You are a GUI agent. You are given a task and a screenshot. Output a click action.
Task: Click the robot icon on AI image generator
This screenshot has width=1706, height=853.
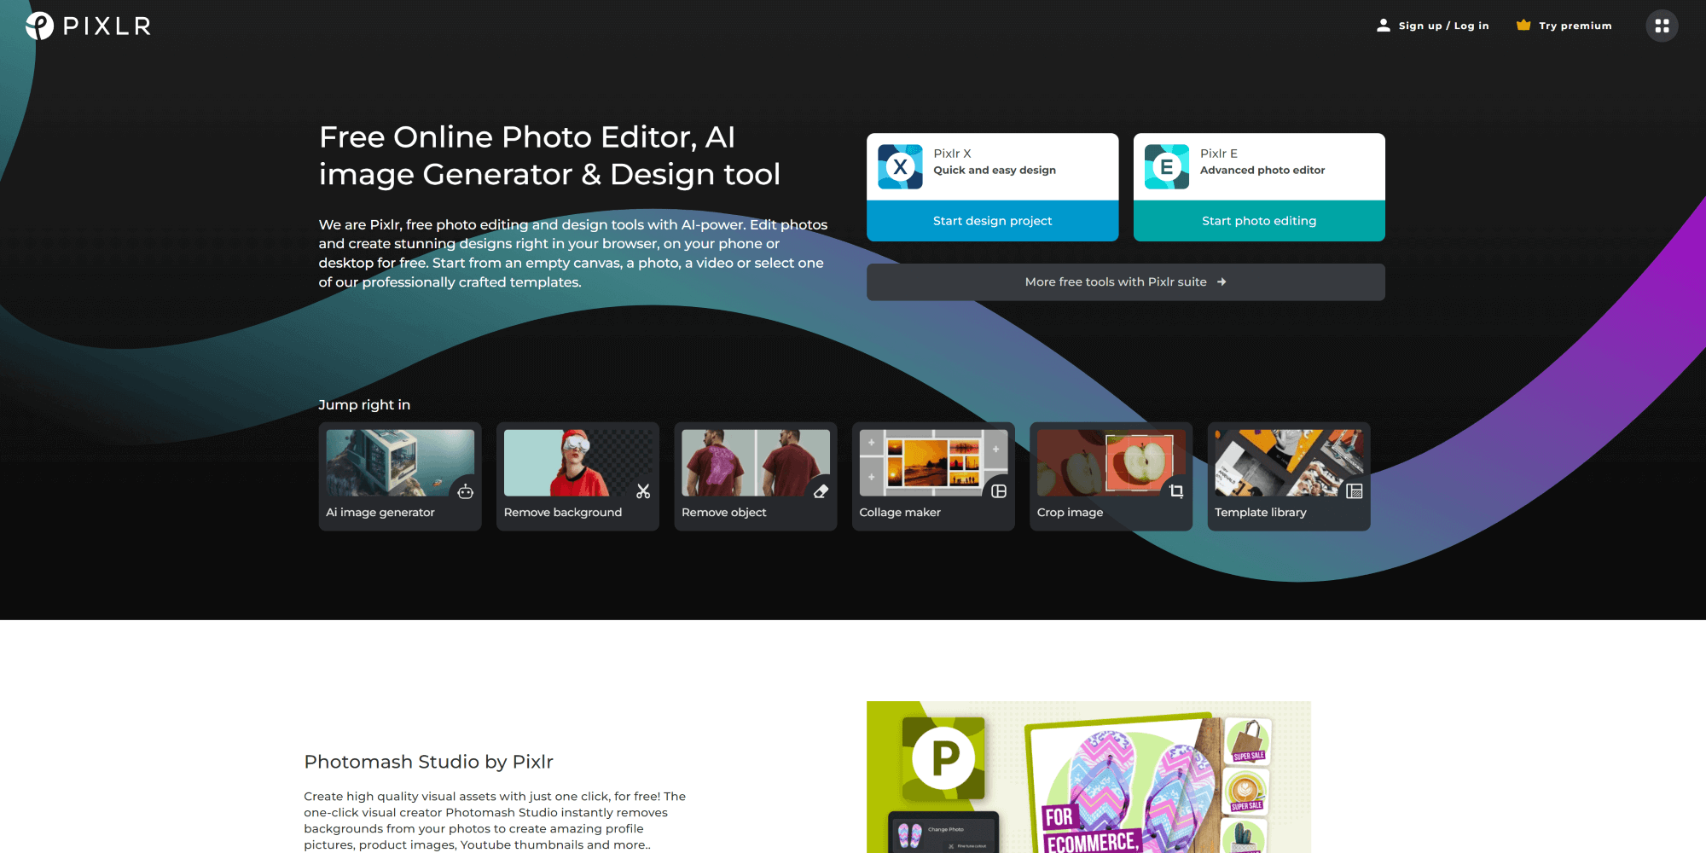465,491
